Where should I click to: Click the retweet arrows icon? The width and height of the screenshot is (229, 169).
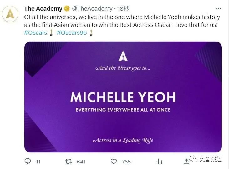coord(68,161)
